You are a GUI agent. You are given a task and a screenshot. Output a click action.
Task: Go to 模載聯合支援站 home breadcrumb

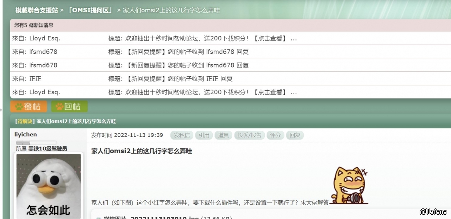tap(36, 10)
